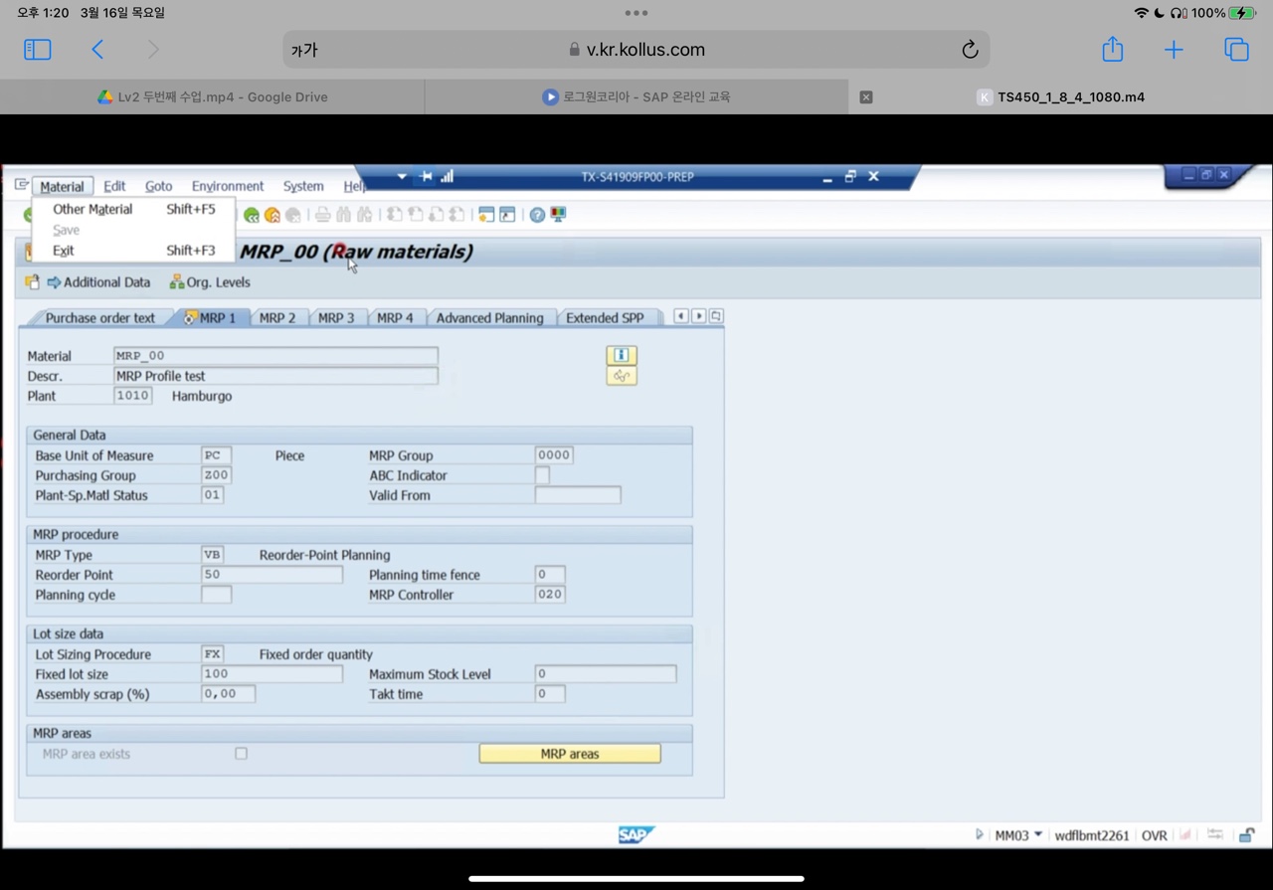The height and width of the screenshot is (890, 1273).
Task: Click the Previous Page toolbar icon
Action: point(416,215)
